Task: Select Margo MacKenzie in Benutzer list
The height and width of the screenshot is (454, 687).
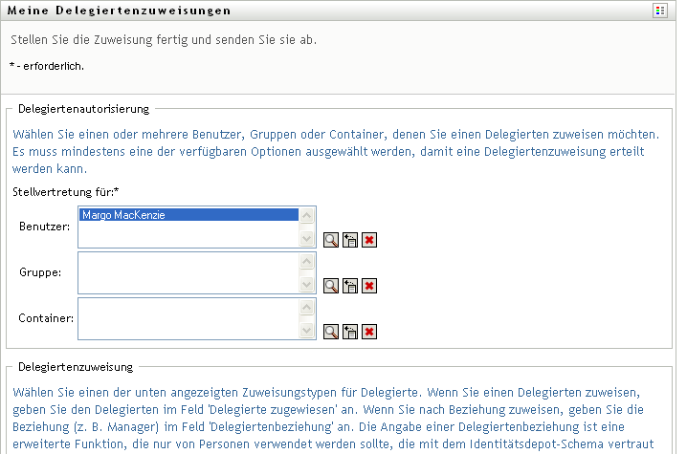Action: [x=189, y=215]
